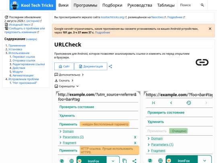
Task: Click Подробнее in the orange Google banner
Action: click(x=102, y=33)
